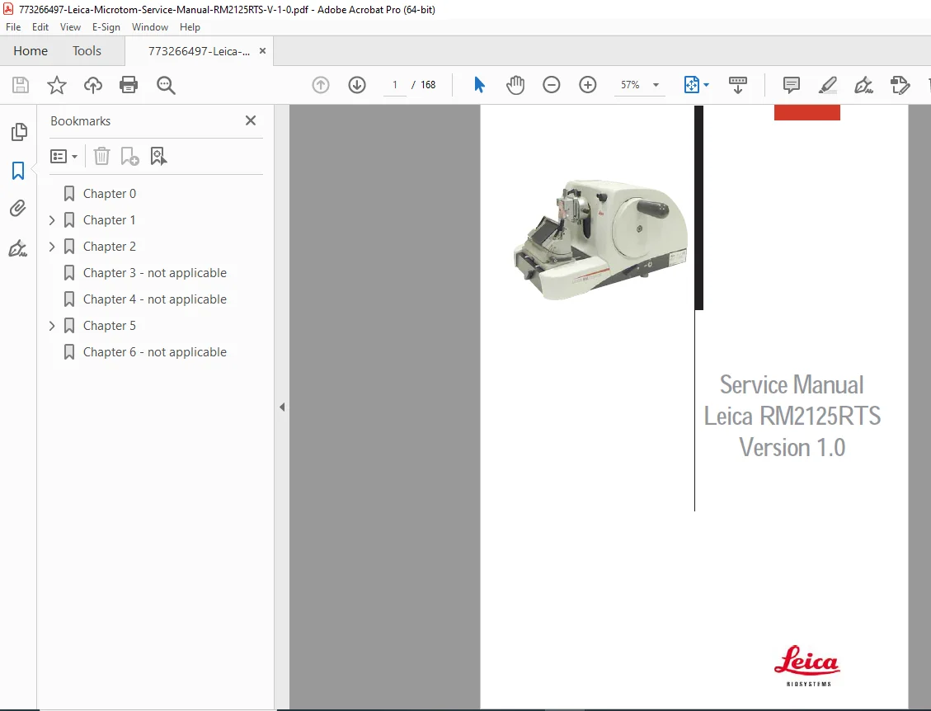The height and width of the screenshot is (711, 931).
Task: Expand the Chapter 1 bookmark
Action: coord(52,220)
